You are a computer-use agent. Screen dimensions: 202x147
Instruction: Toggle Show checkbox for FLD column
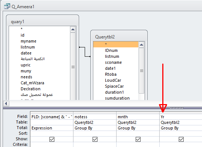coord(52,139)
